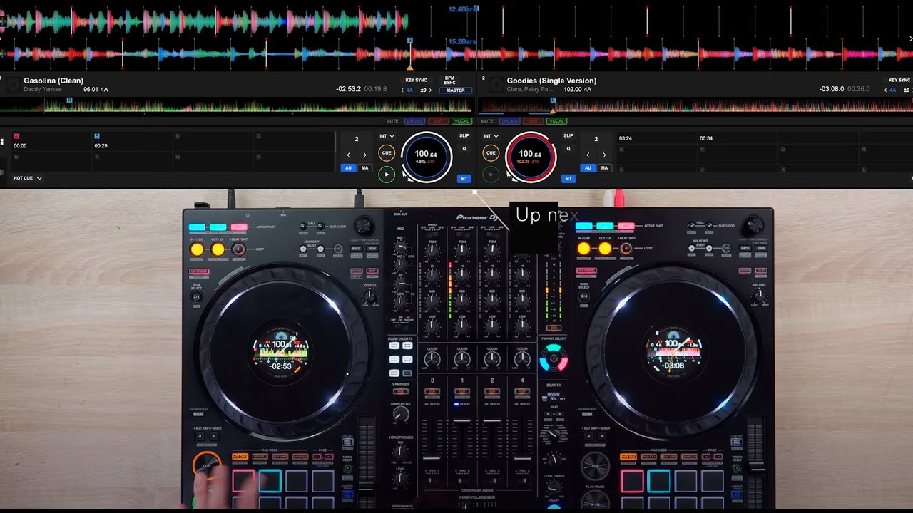
Task: Toggle SLIP mode on the Goodies deck
Action: 568,135
